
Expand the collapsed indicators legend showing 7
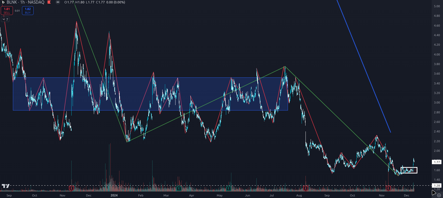click(5, 19)
